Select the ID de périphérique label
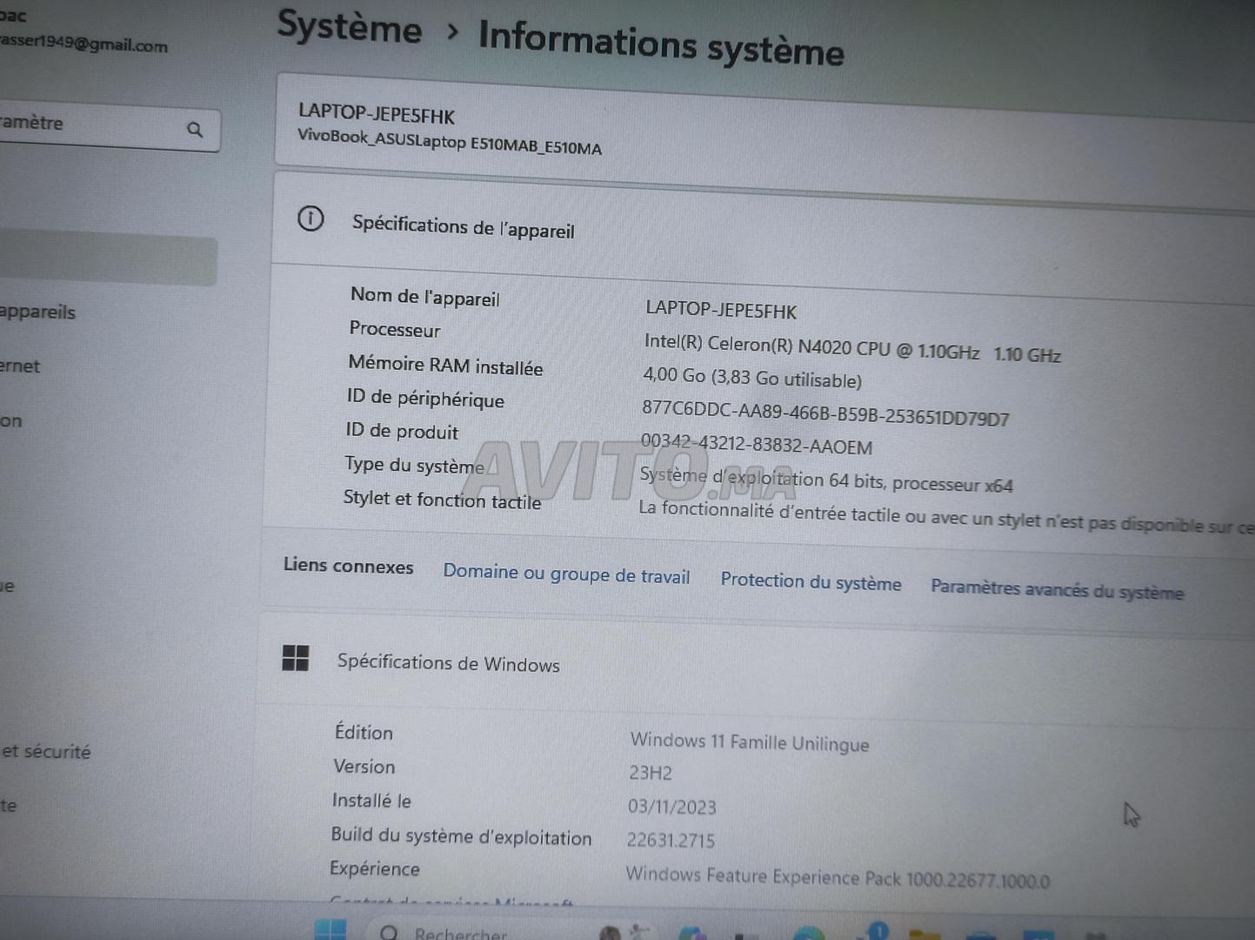The width and height of the screenshot is (1255, 940). (x=425, y=399)
